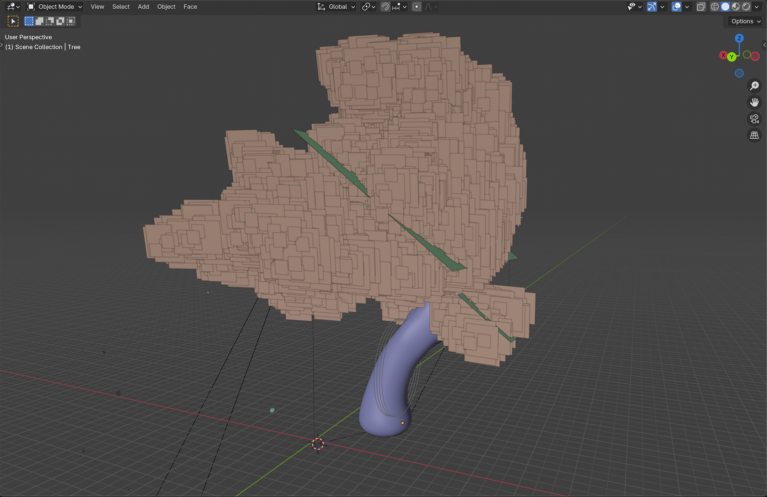Toggle proportional editing button
The image size is (767, 497).
416,7
